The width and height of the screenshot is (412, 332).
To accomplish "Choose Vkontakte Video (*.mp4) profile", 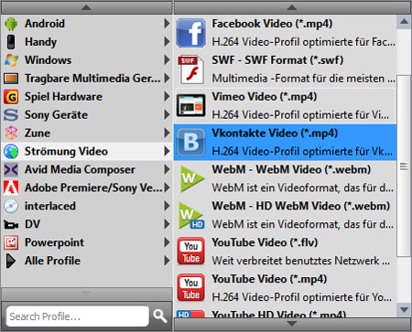I will 286,143.
